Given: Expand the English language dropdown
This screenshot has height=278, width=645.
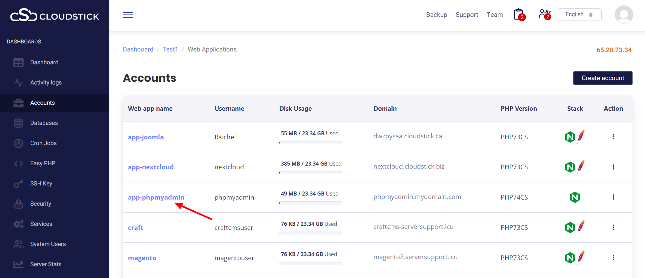Looking at the screenshot, I should tap(579, 14).
